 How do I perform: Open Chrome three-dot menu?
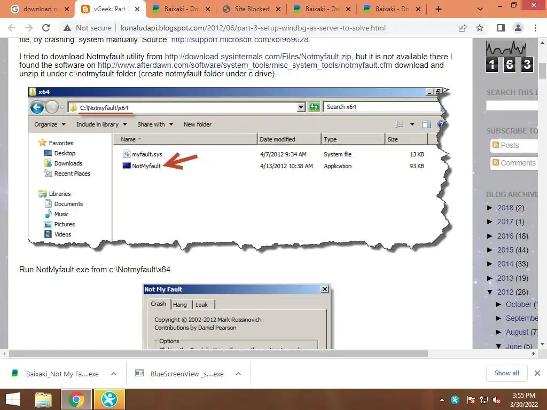(x=535, y=28)
